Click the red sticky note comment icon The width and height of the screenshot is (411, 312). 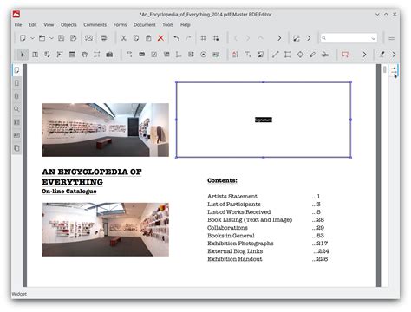coord(345,55)
